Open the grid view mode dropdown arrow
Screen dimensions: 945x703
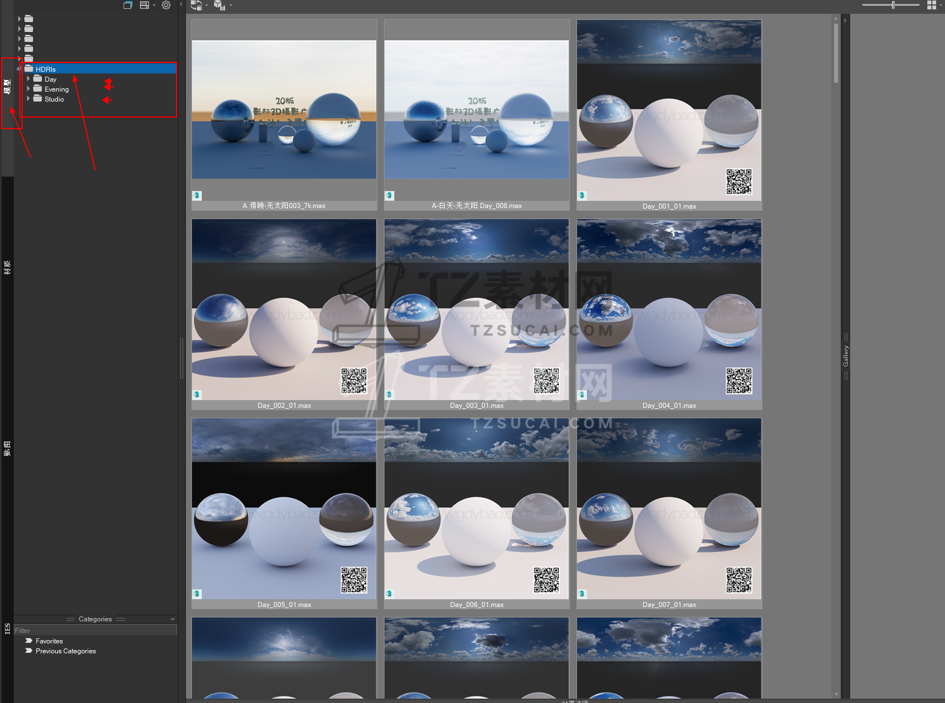tap(941, 5)
